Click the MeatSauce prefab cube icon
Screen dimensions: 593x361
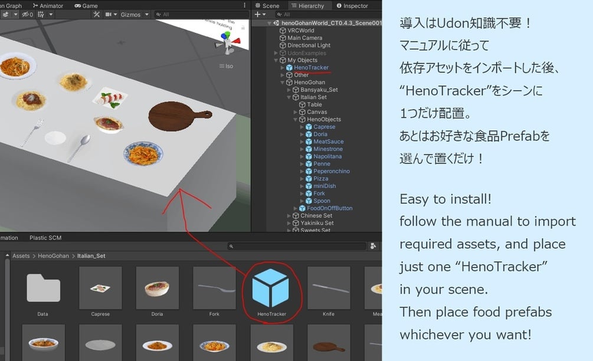(309, 142)
